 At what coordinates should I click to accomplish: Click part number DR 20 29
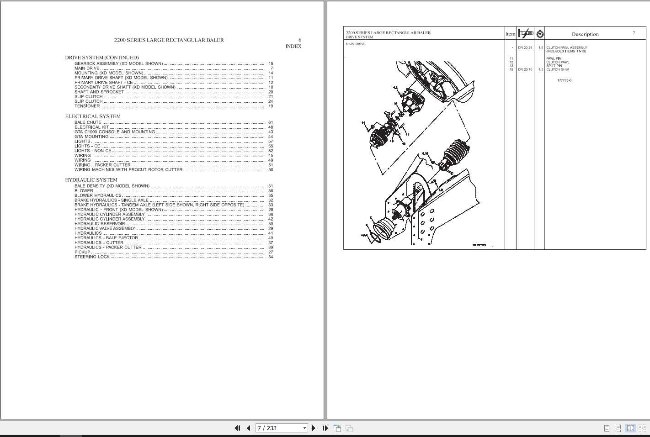525,47
